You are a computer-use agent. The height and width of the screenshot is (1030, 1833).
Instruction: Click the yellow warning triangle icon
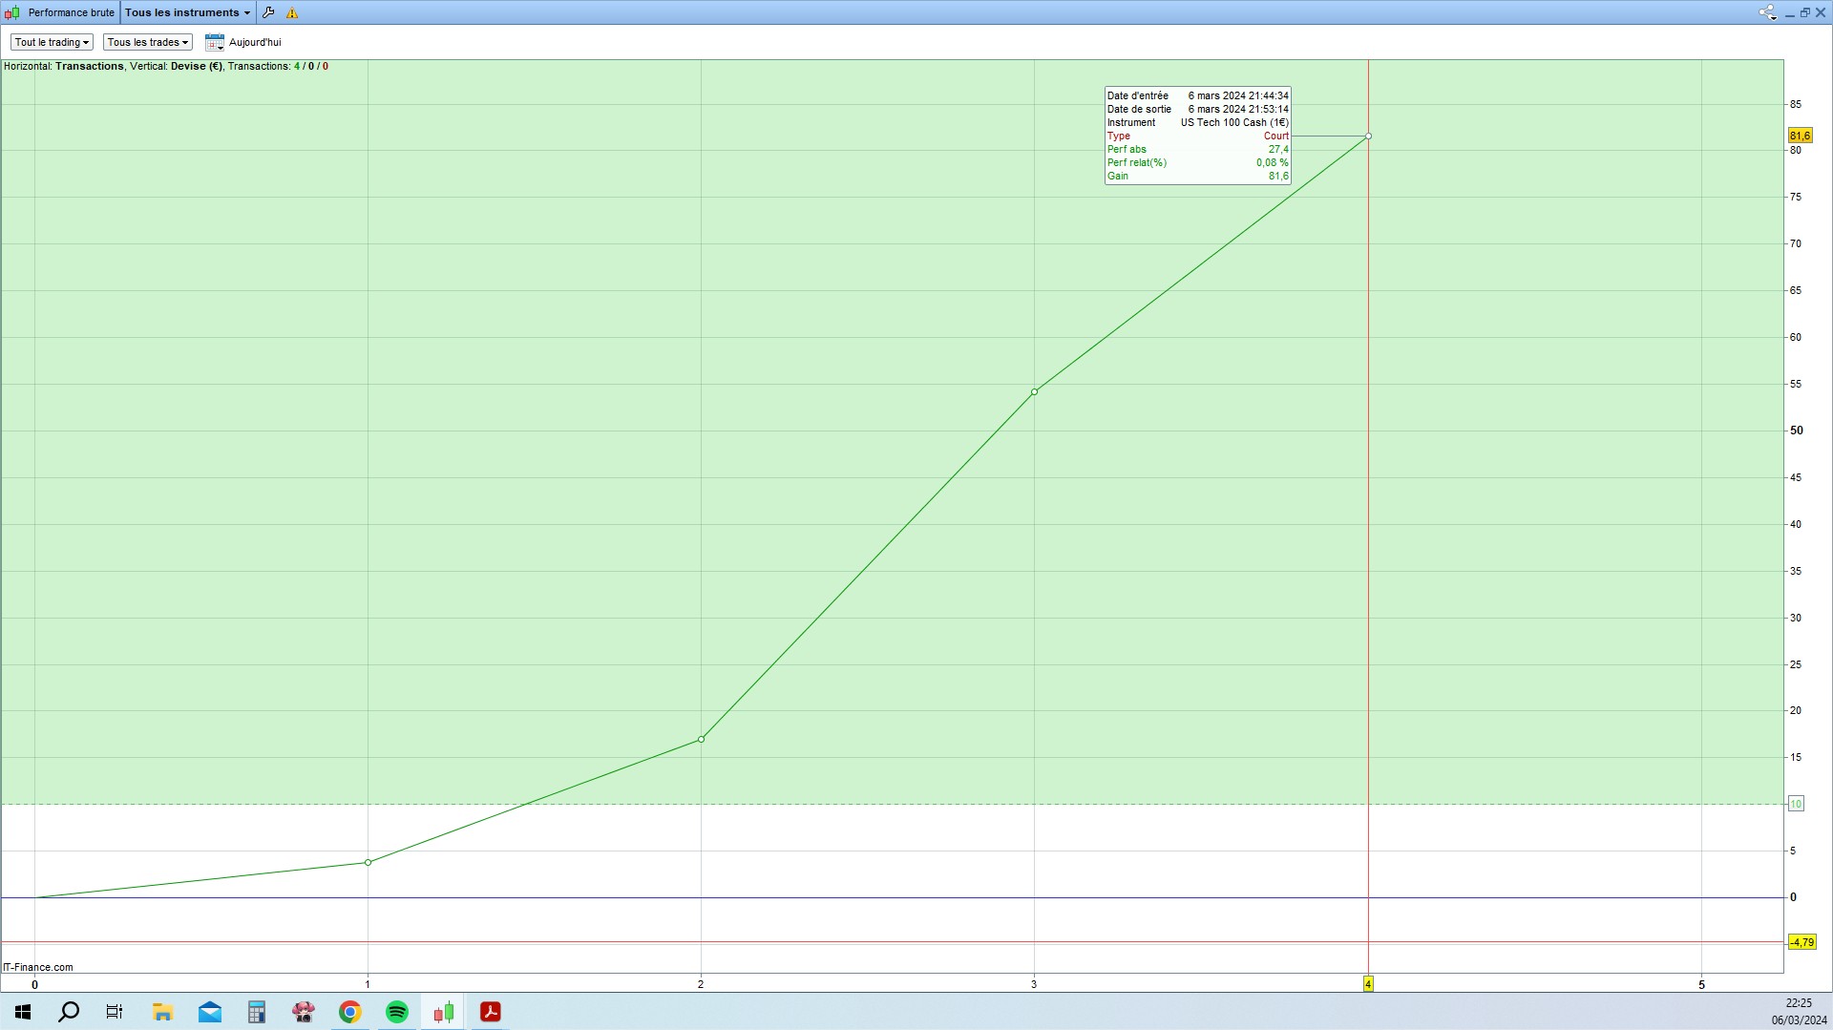pos(292,12)
